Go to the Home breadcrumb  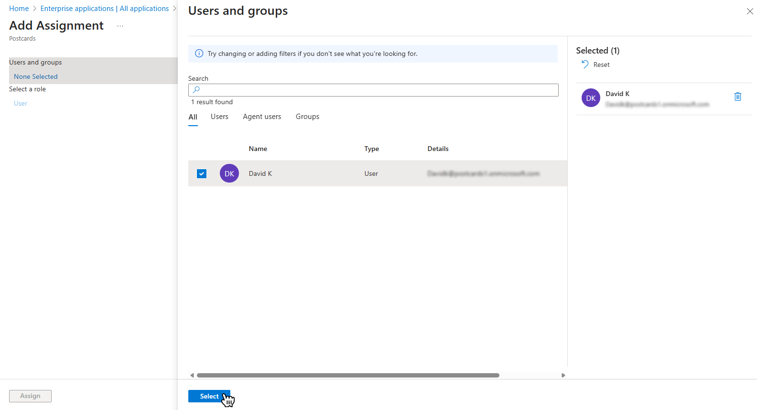(19, 9)
